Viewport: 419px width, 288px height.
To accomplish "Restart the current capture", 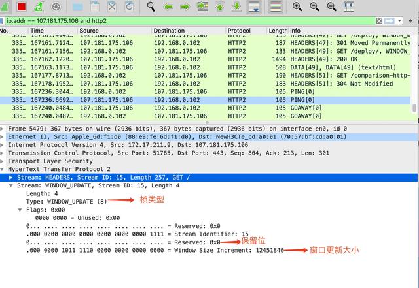I will (39, 7).
